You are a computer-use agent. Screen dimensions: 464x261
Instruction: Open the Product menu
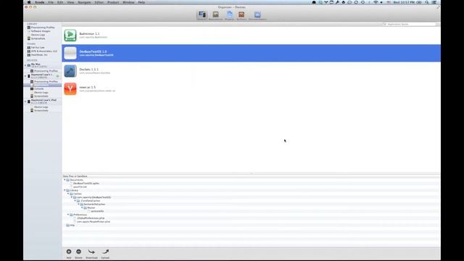tap(113, 2)
